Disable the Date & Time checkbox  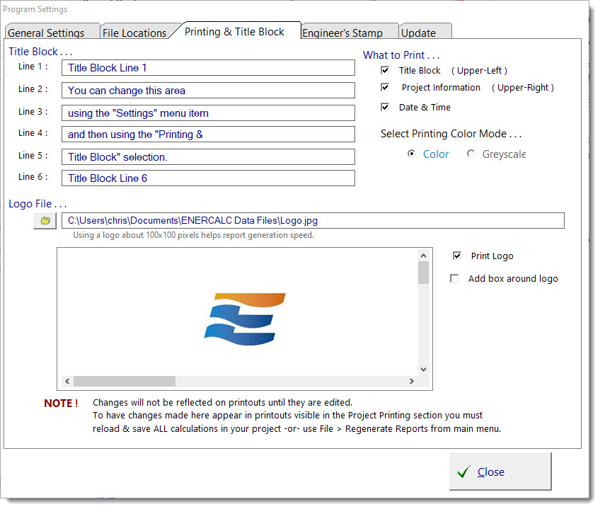(x=385, y=108)
